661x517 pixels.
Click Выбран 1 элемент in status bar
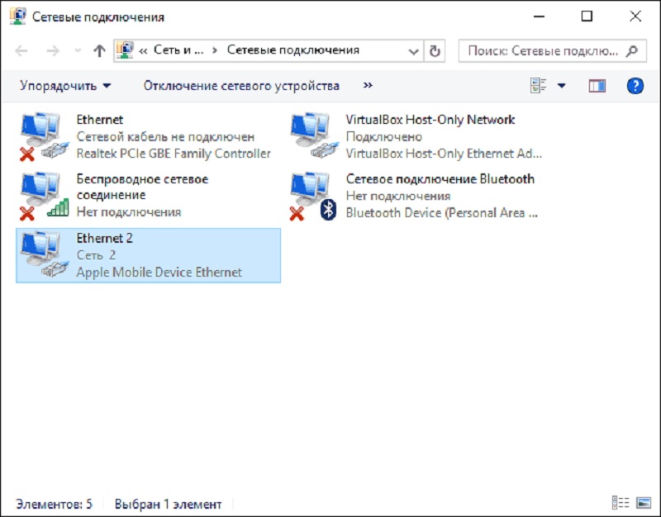pos(168,504)
